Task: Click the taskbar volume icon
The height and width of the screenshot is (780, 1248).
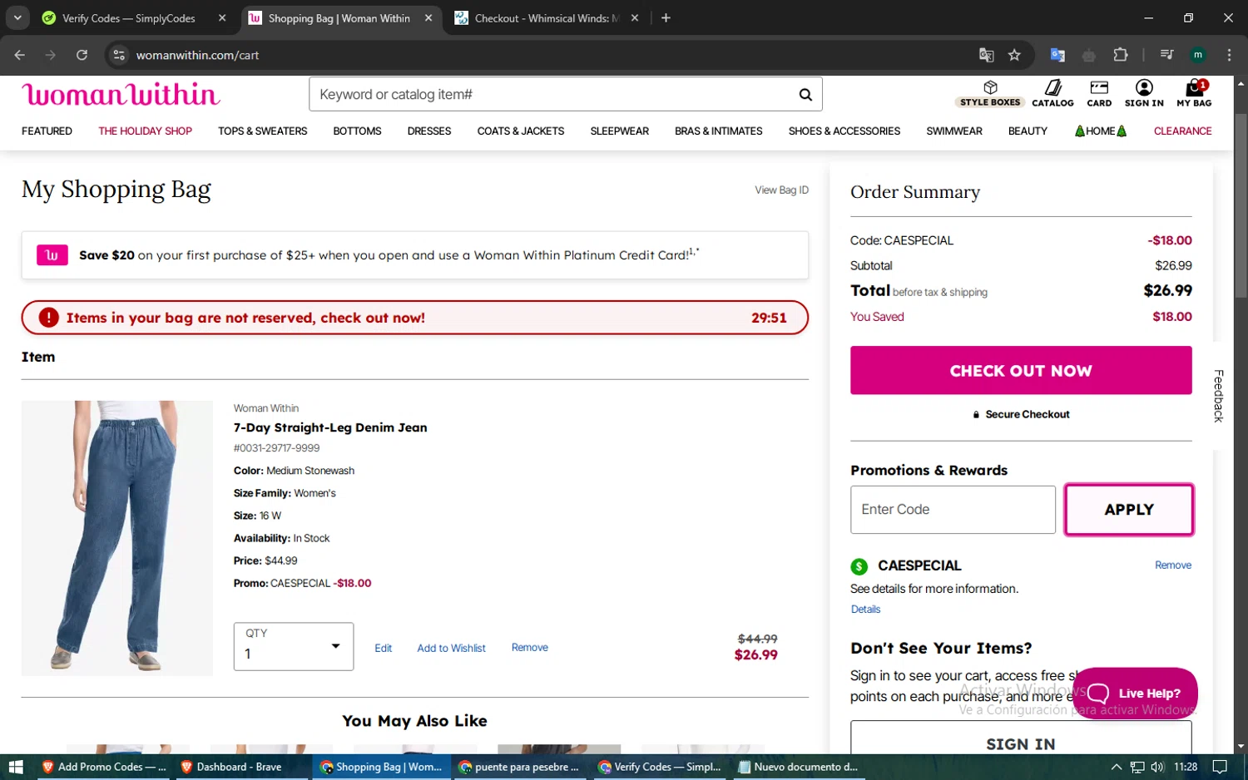Action: 1157,767
